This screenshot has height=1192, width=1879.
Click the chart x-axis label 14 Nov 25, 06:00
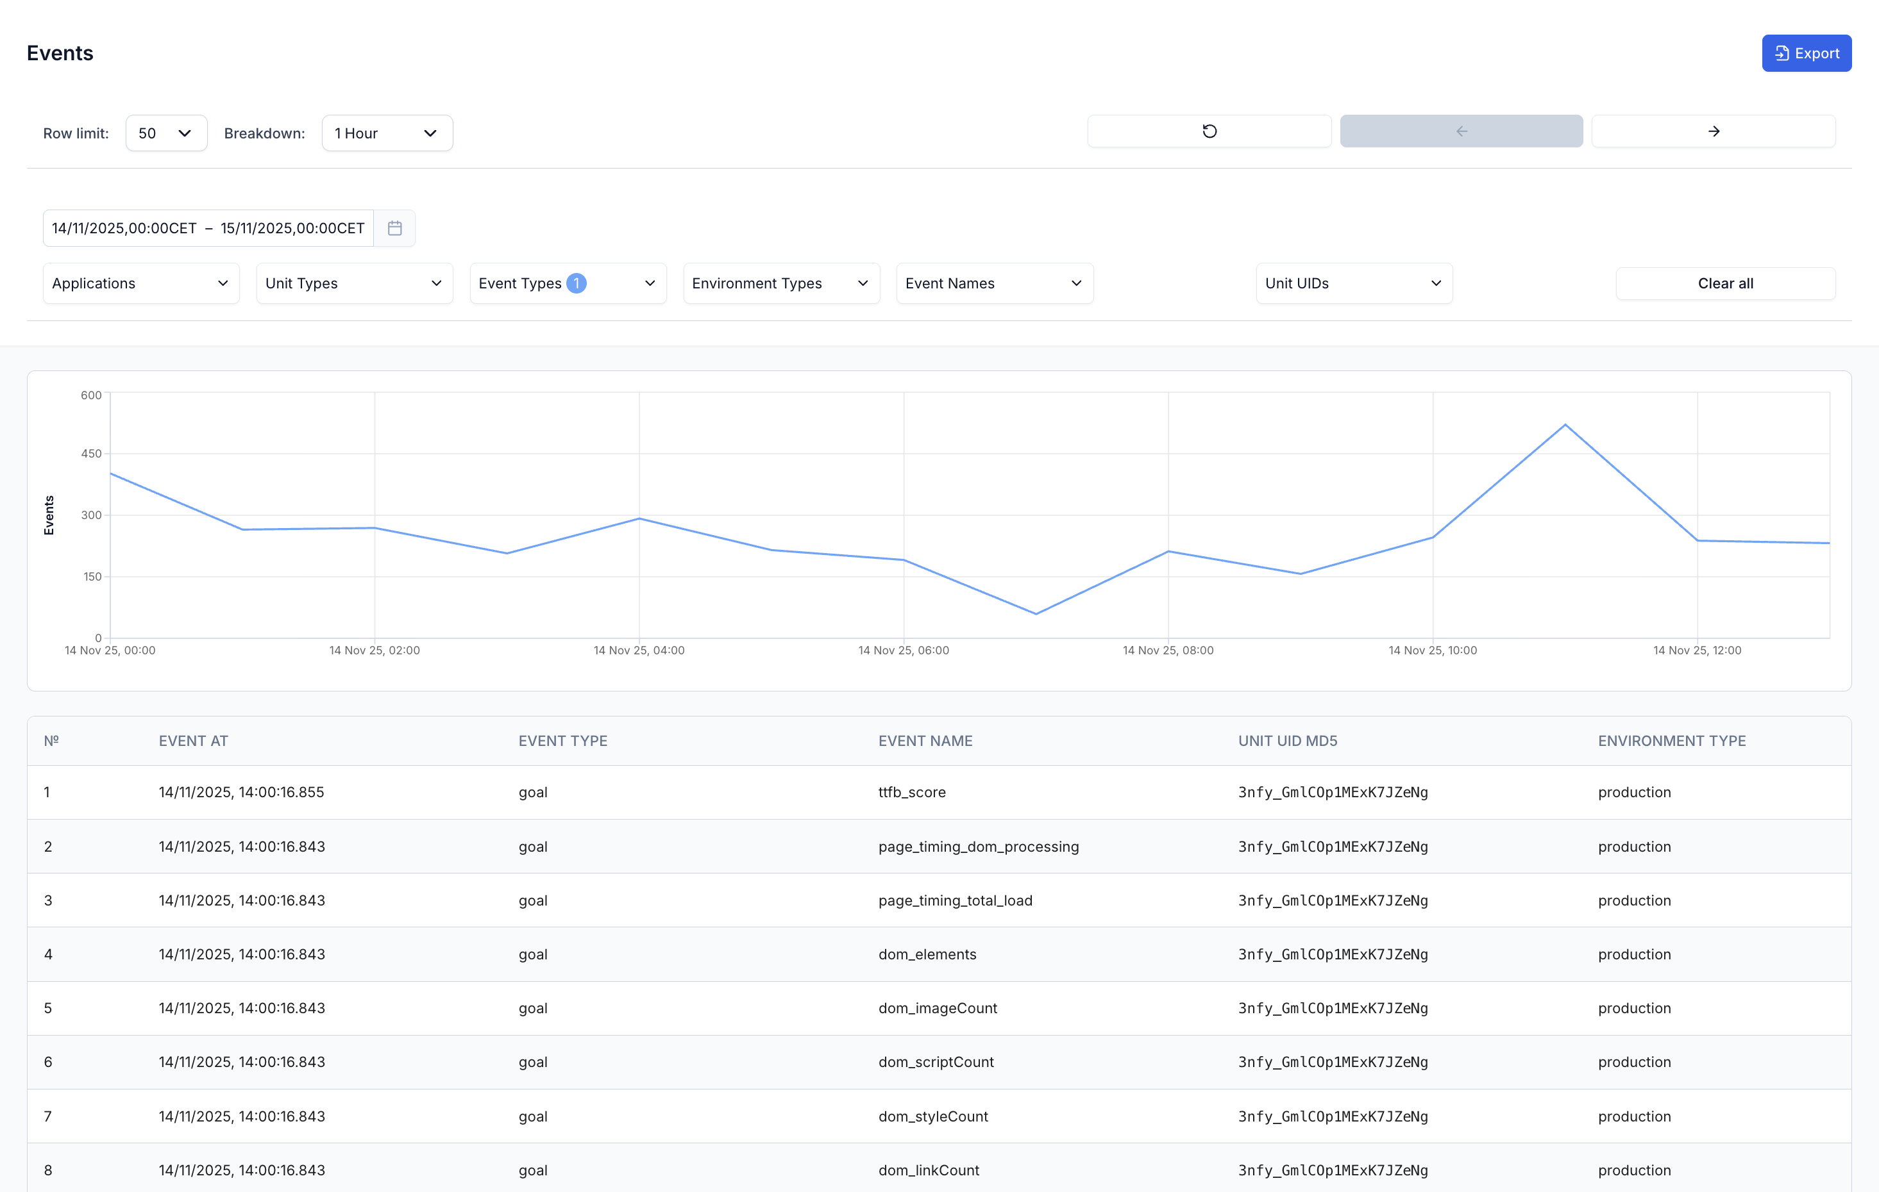pyautogui.click(x=904, y=650)
